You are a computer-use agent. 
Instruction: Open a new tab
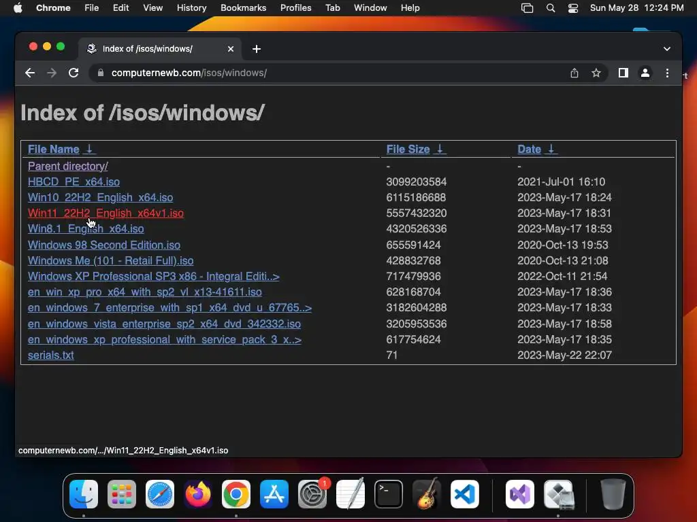257,49
